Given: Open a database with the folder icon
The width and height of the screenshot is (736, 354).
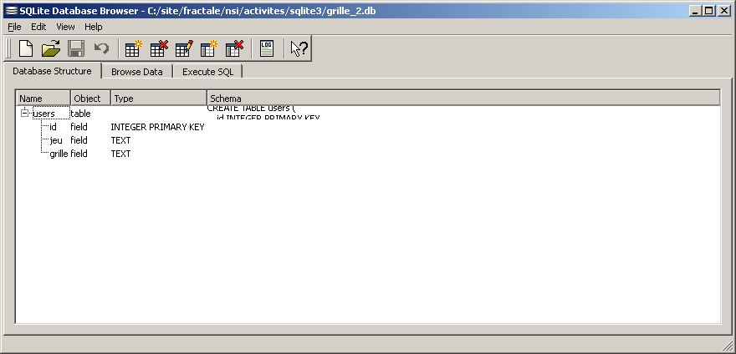Looking at the screenshot, I should (51, 48).
